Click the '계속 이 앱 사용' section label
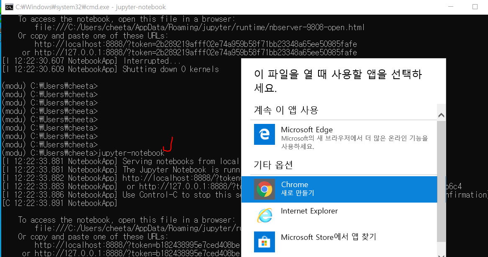 point(286,110)
